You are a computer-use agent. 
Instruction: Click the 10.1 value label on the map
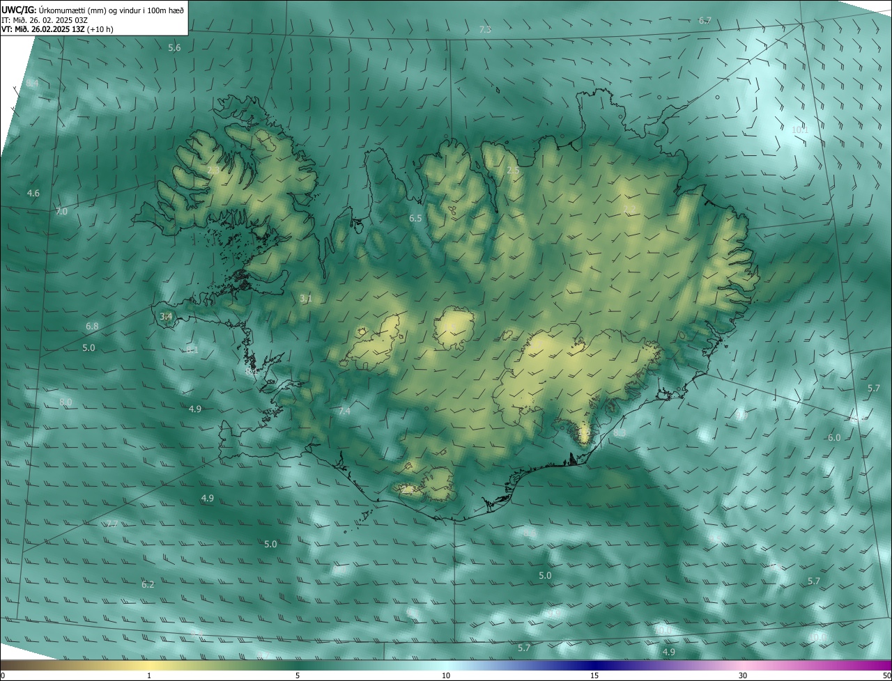(x=800, y=130)
